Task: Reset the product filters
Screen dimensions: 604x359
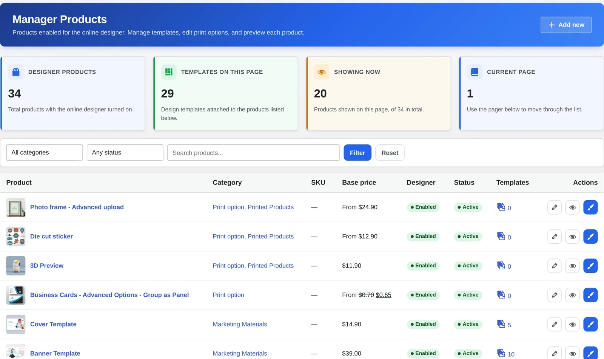Action: point(390,153)
